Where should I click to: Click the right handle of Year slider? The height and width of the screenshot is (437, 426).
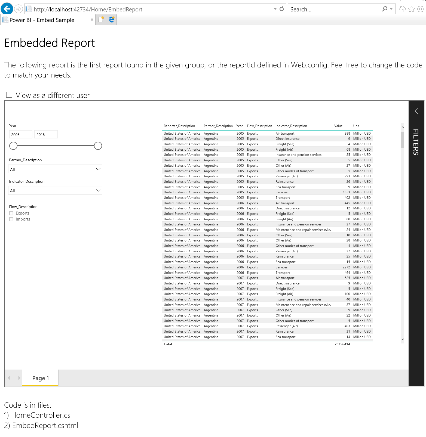pos(98,146)
